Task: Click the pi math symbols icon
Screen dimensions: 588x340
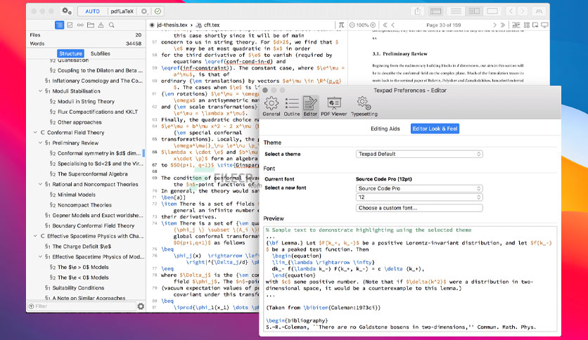Action: [341, 25]
